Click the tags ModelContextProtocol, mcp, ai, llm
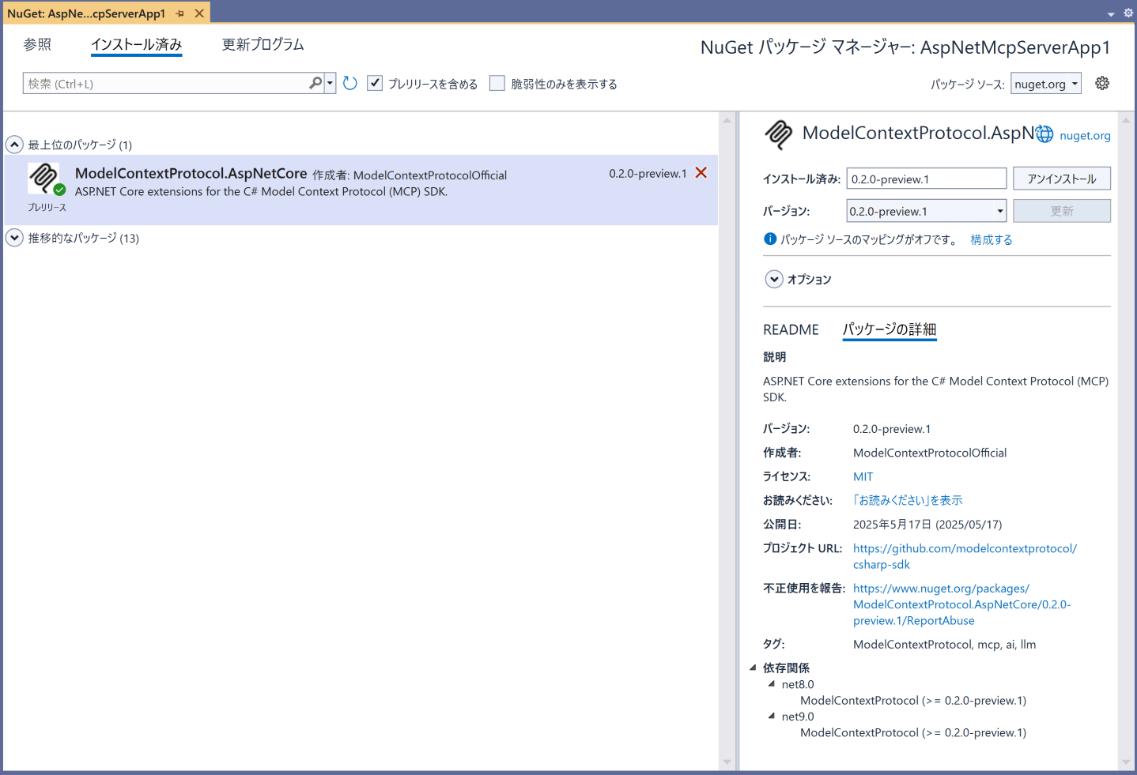Image resolution: width=1137 pixels, height=775 pixels. click(944, 644)
